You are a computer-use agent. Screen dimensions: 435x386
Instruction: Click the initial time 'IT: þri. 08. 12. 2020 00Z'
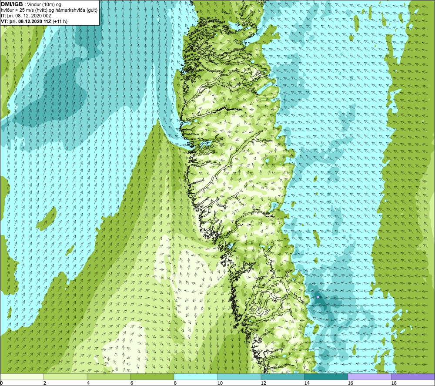pos(26,16)
